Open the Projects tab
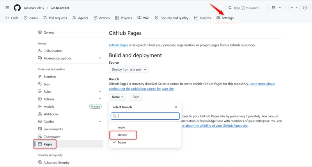 tap(124, 18)
